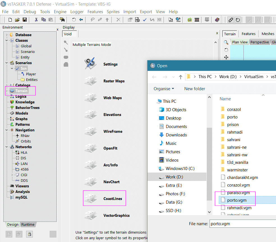
Task: Click the New folder button
Action: [194, 89]
